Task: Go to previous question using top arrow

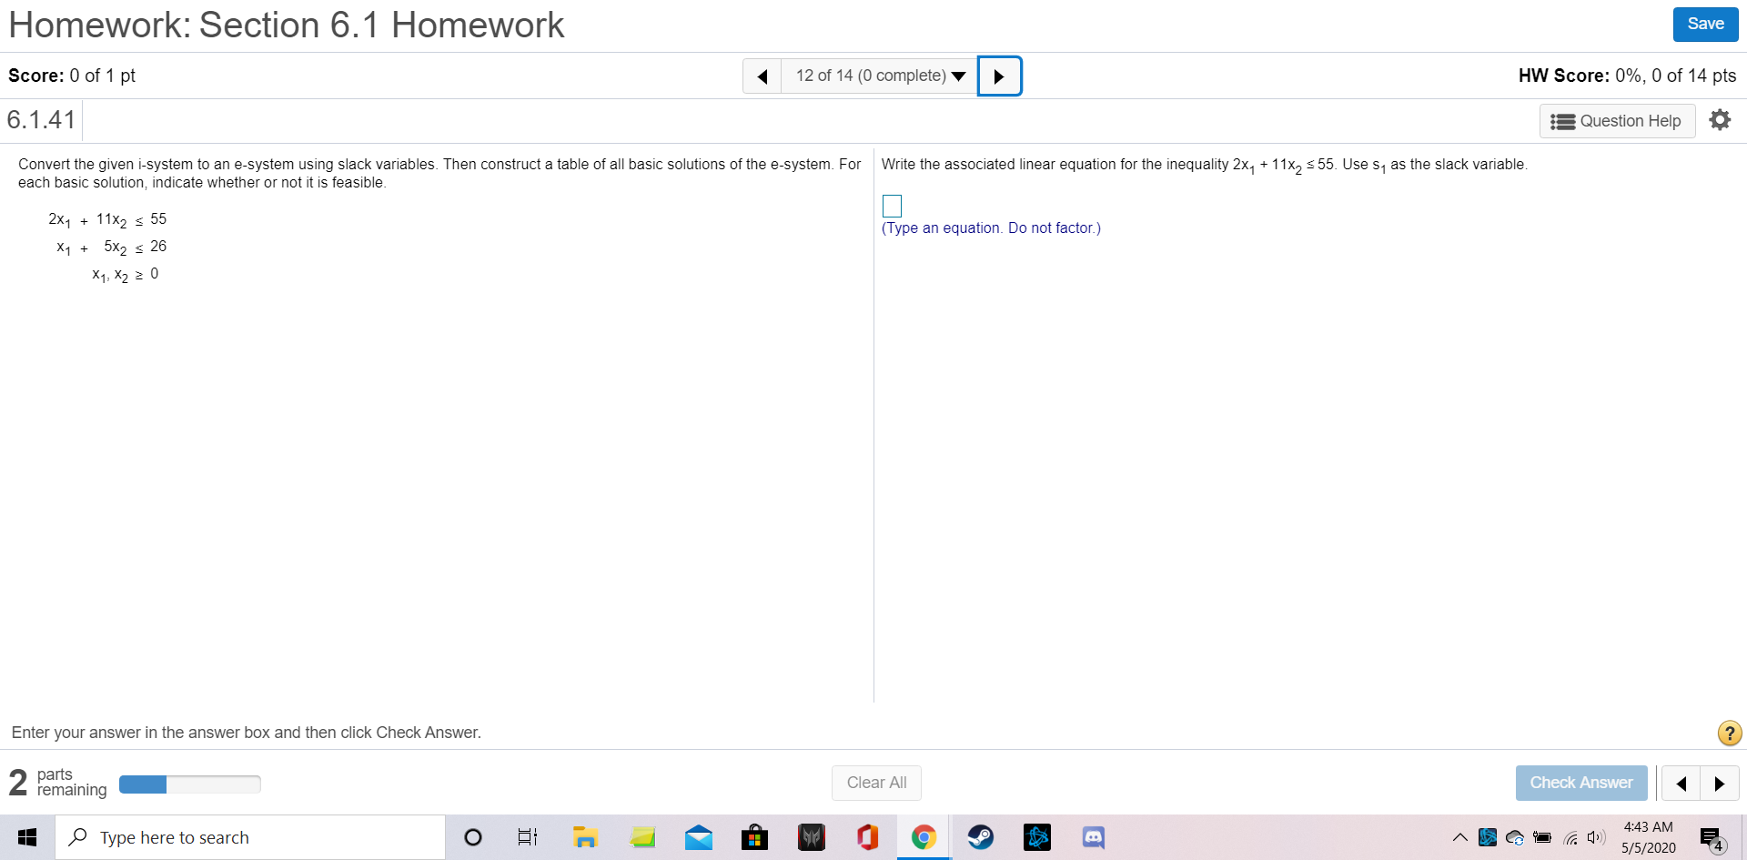Action: (762, 76)
